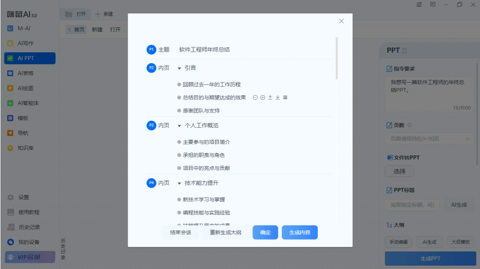Click the move-down arrow icon on outline item
The width and height of the screenshot is (480, 269).
point(277,98)
